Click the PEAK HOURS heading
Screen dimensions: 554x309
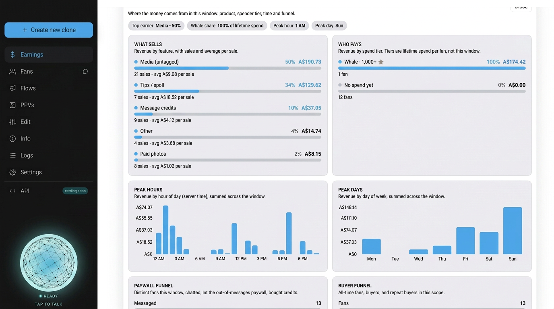click(x=148, y=190)
